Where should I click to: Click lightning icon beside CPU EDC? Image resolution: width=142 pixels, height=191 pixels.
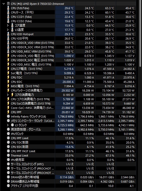8,82
